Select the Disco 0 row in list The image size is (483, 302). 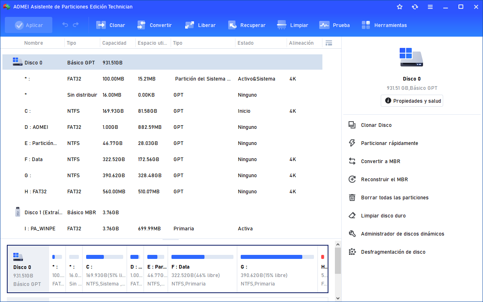[163, 62]
